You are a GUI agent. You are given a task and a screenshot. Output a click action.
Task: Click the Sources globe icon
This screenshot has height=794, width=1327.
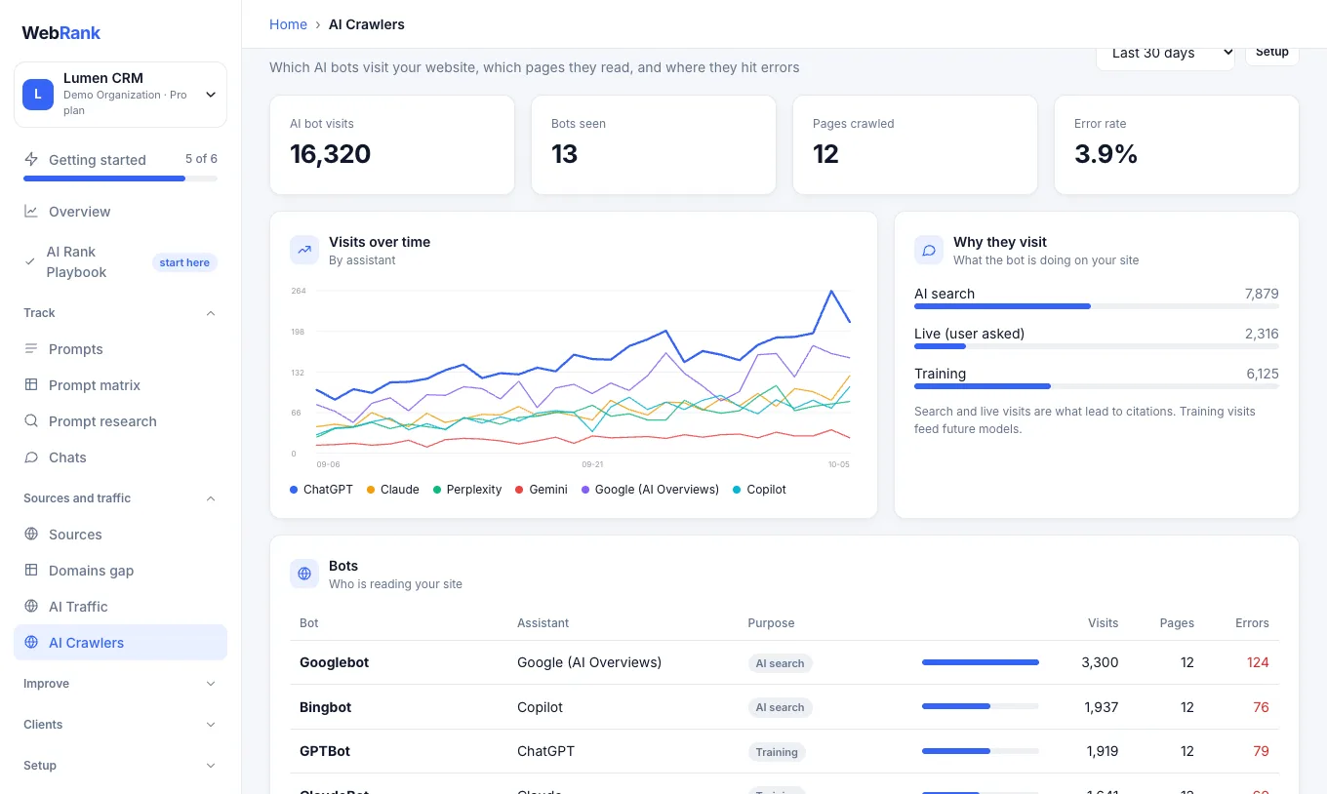tap(31, 535)
